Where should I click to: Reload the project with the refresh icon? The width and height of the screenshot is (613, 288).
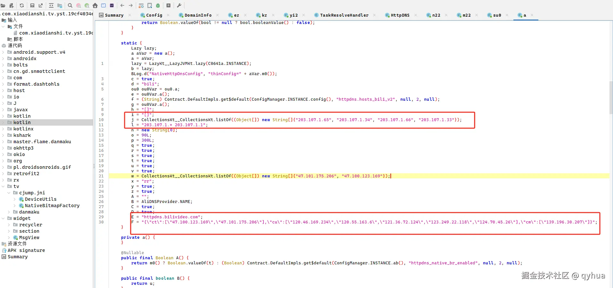point(22,5)
